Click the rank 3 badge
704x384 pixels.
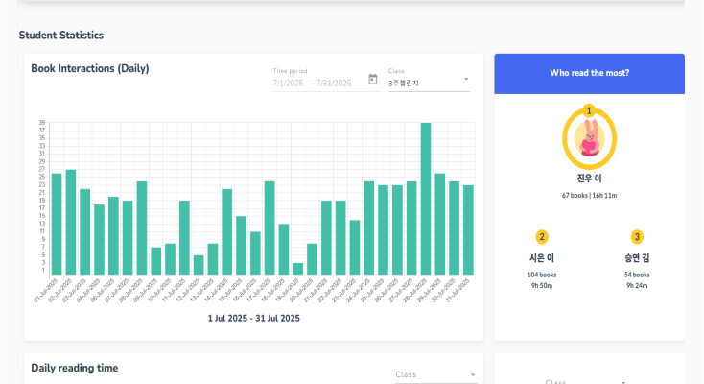(x=637, y=237)
